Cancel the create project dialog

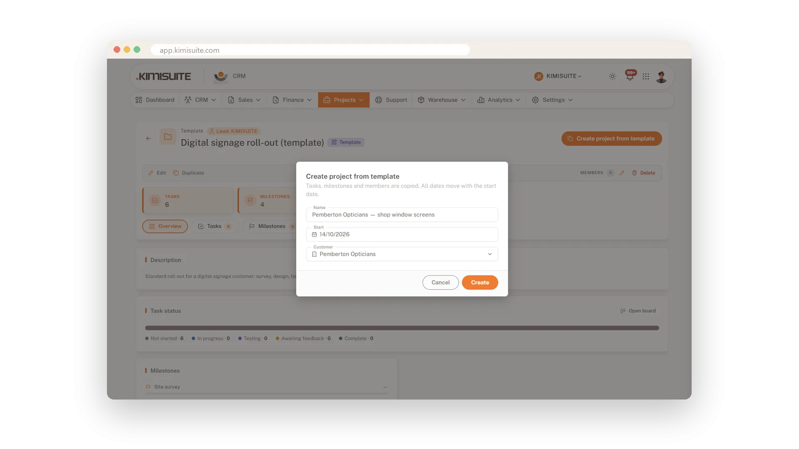coord(440,283)
